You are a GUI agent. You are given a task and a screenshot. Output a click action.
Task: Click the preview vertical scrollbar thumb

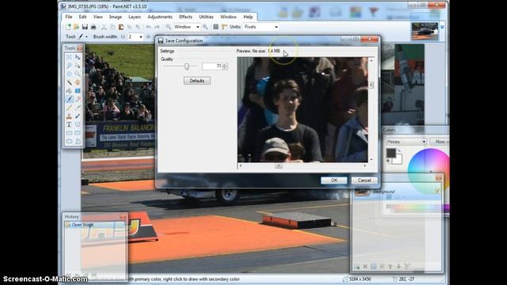tap(371, 85)
